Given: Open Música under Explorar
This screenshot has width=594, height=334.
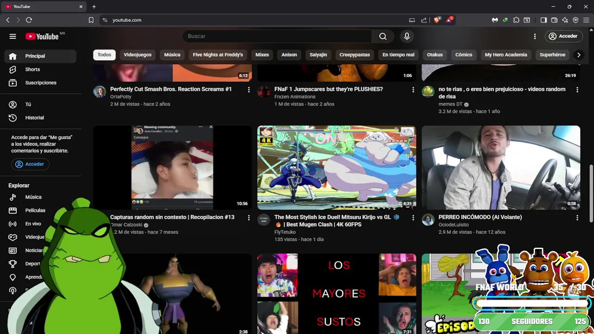Looking at the screenshot, I should pos(40,197).
